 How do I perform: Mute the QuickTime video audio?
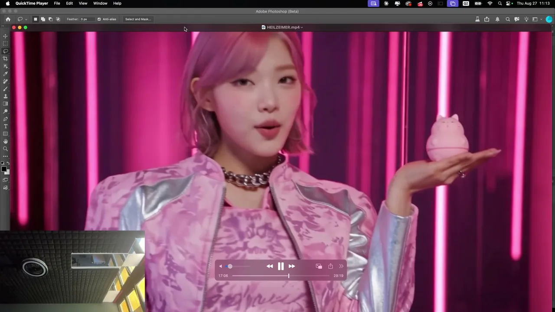[x=221, y=266]
